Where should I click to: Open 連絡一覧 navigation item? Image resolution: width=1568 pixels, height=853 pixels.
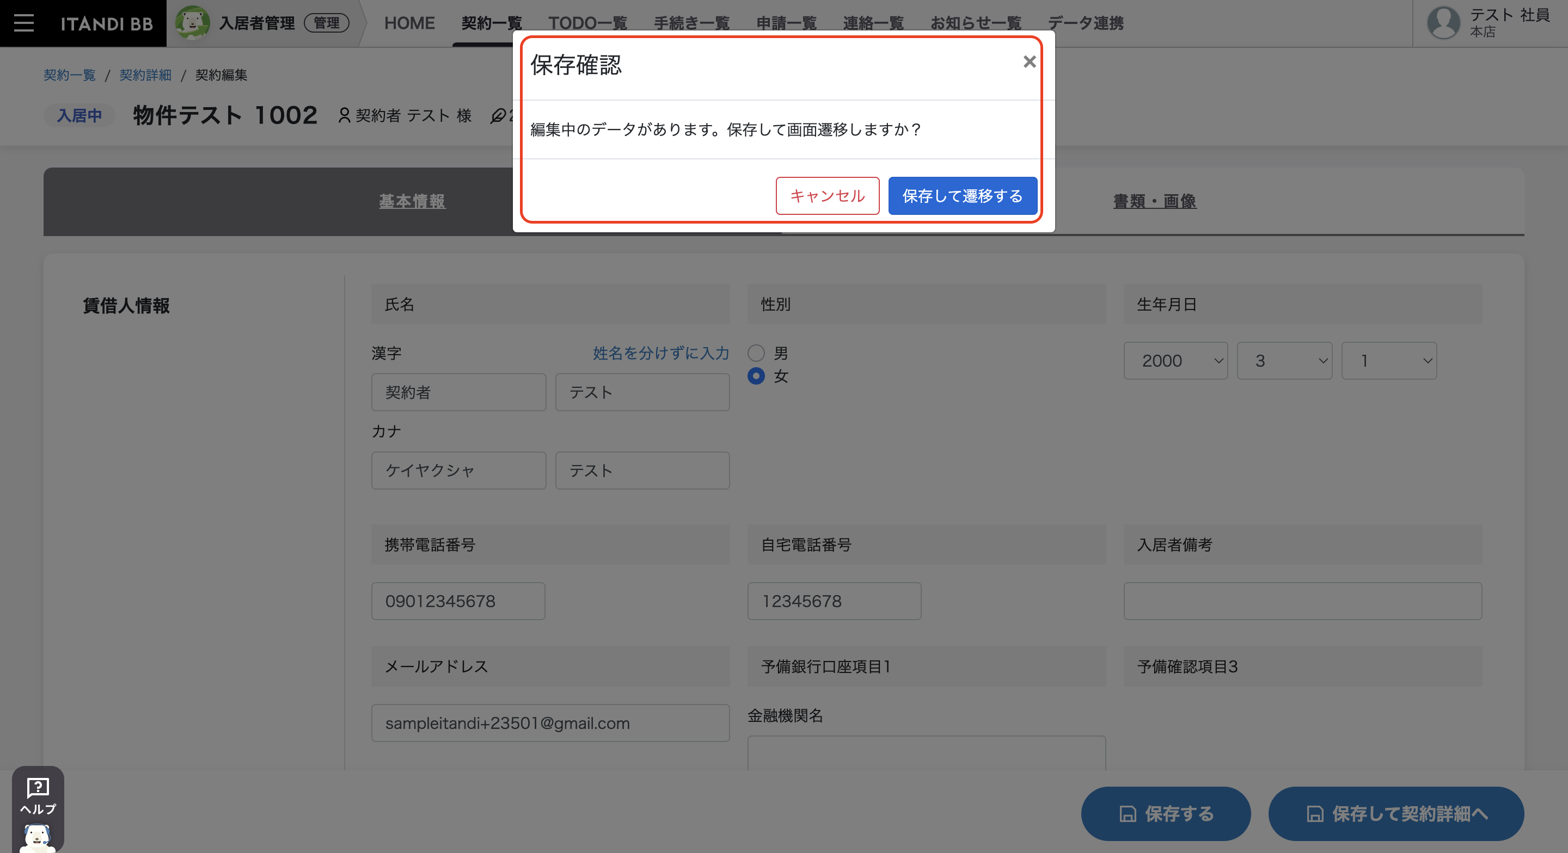[873, 23]
